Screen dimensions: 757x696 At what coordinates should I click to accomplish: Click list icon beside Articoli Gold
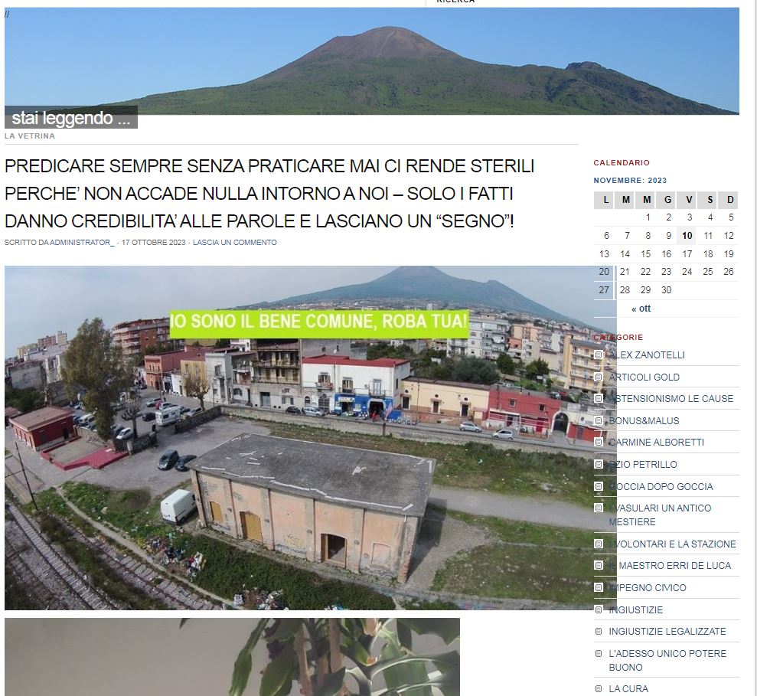point(599,377)
